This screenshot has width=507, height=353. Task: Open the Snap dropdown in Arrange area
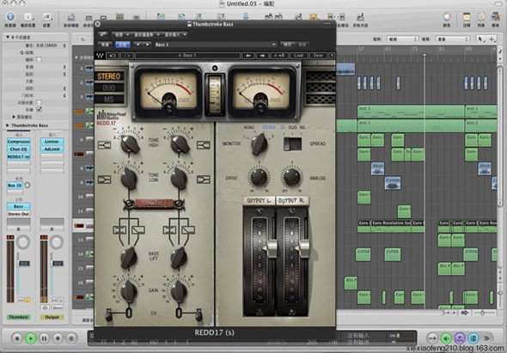pyautogui.click(x=402, y=40)
